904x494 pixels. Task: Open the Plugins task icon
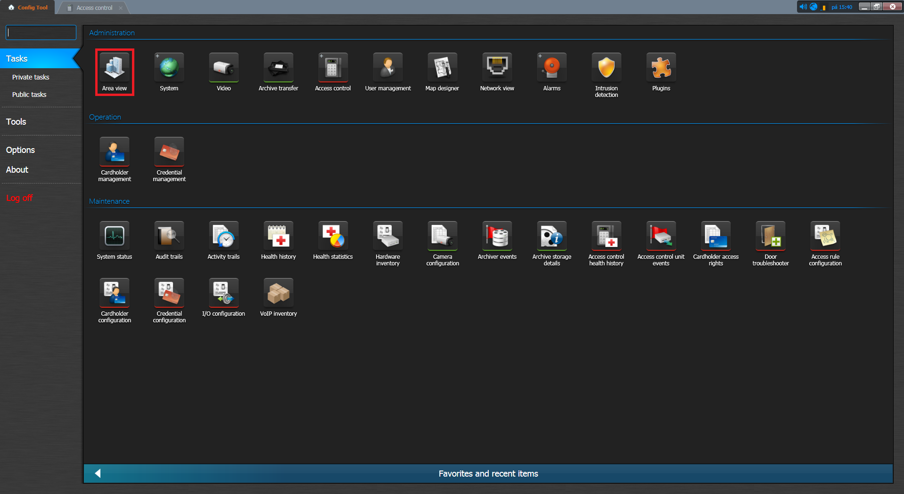pos(661,68)
